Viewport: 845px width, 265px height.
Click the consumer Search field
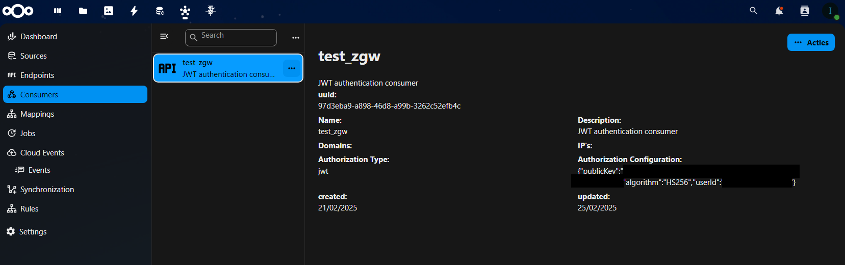point(231,38)
